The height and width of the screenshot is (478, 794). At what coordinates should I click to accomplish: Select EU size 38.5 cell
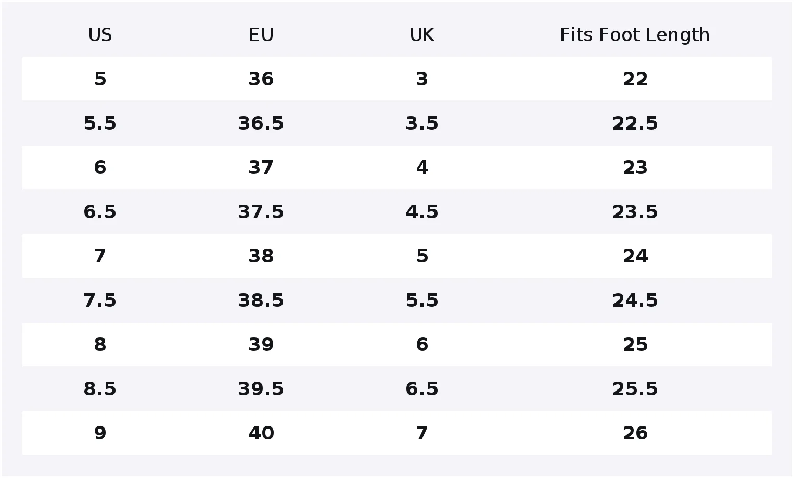(261, 300)
